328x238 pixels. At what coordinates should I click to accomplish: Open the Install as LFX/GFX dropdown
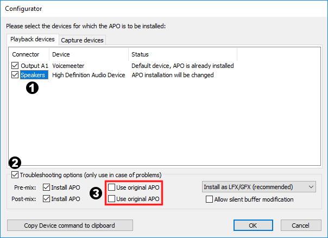pyautogui.click(x=258, y=187)
